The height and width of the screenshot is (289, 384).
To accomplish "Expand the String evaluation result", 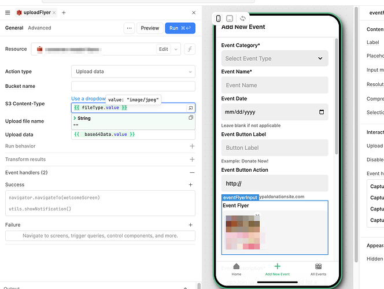I will click(x=75, y=118).
